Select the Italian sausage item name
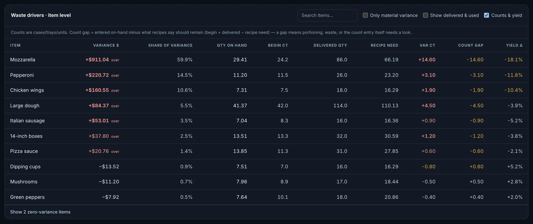This screenshot has width=533, height=224. [x=27, y=121]
